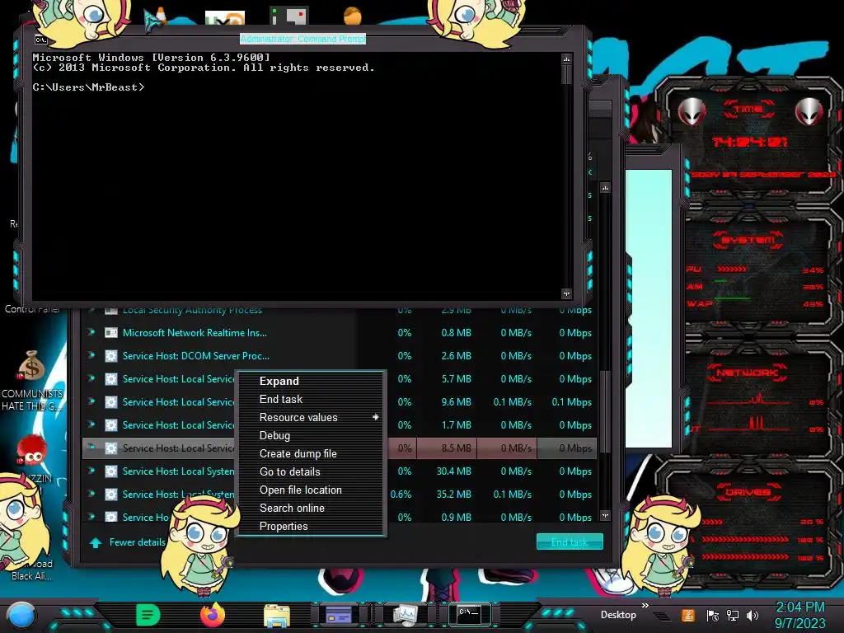
Task: Switch to Task Manager taskbar button
Action: (x=405, y=615)
